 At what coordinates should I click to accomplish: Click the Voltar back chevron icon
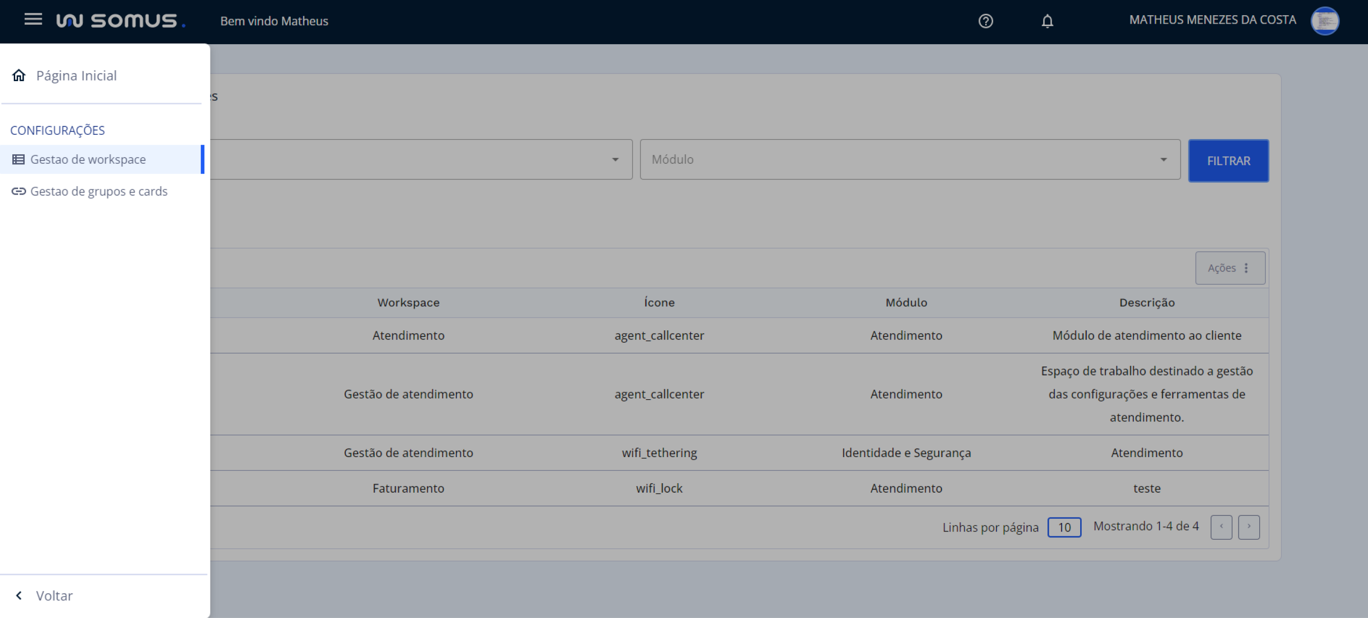[19, 595]
